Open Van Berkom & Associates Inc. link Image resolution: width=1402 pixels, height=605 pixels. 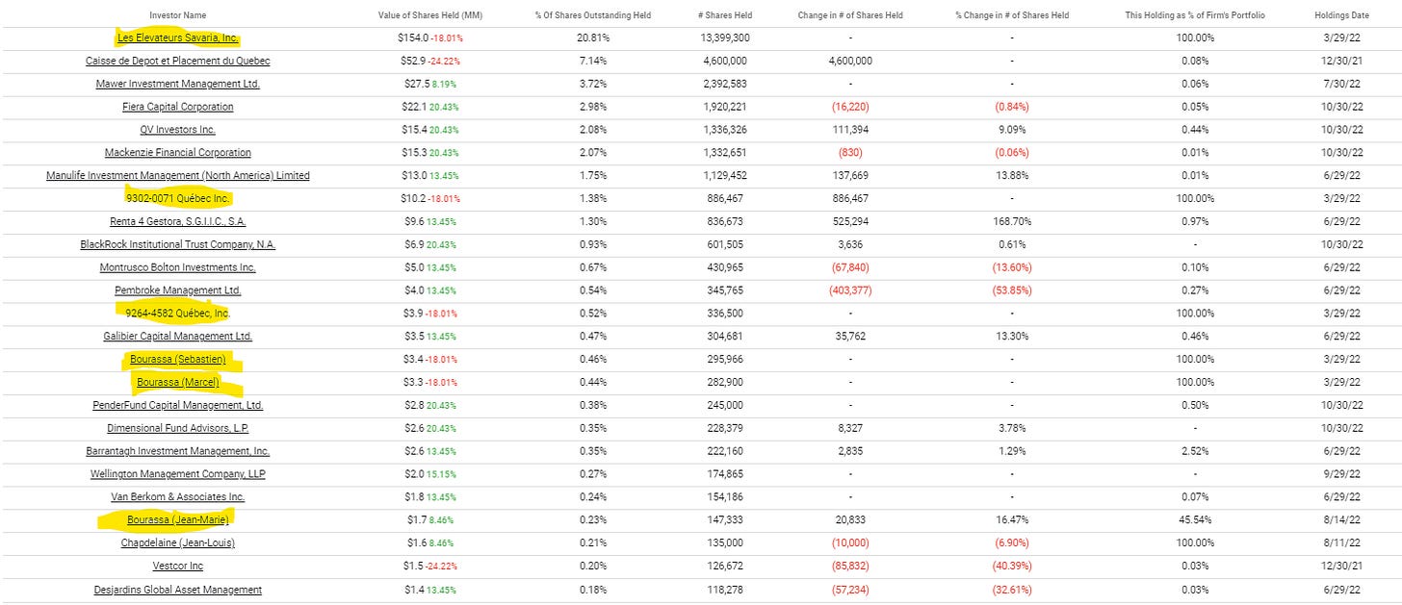click(x=177, y=497)
